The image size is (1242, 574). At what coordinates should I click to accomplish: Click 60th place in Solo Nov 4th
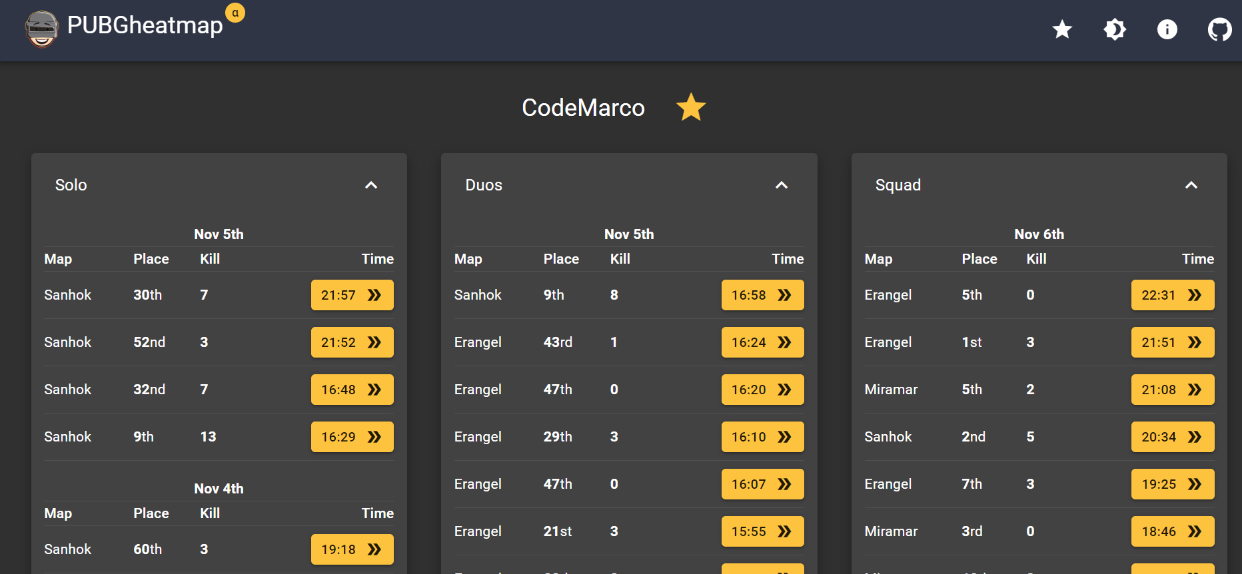pyautogui.click(x=148, y=549)
